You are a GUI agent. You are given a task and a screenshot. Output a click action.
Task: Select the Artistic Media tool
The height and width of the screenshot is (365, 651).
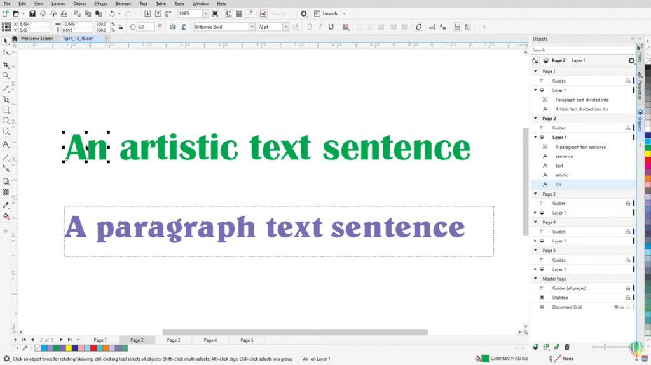(x=6, y=100)
